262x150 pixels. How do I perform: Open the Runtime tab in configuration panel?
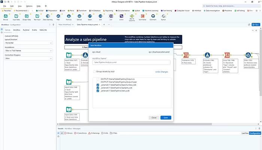pyautogui.click(x=26, y=30)
